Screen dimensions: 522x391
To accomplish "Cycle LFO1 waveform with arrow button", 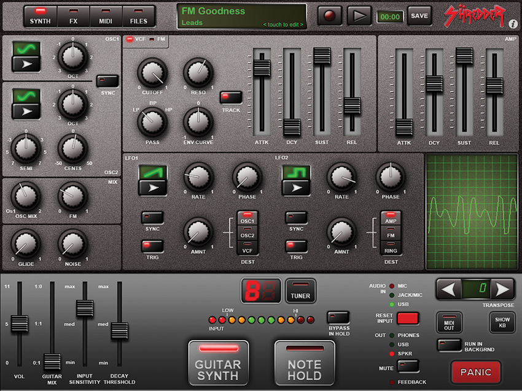I will tap(153, 188).
